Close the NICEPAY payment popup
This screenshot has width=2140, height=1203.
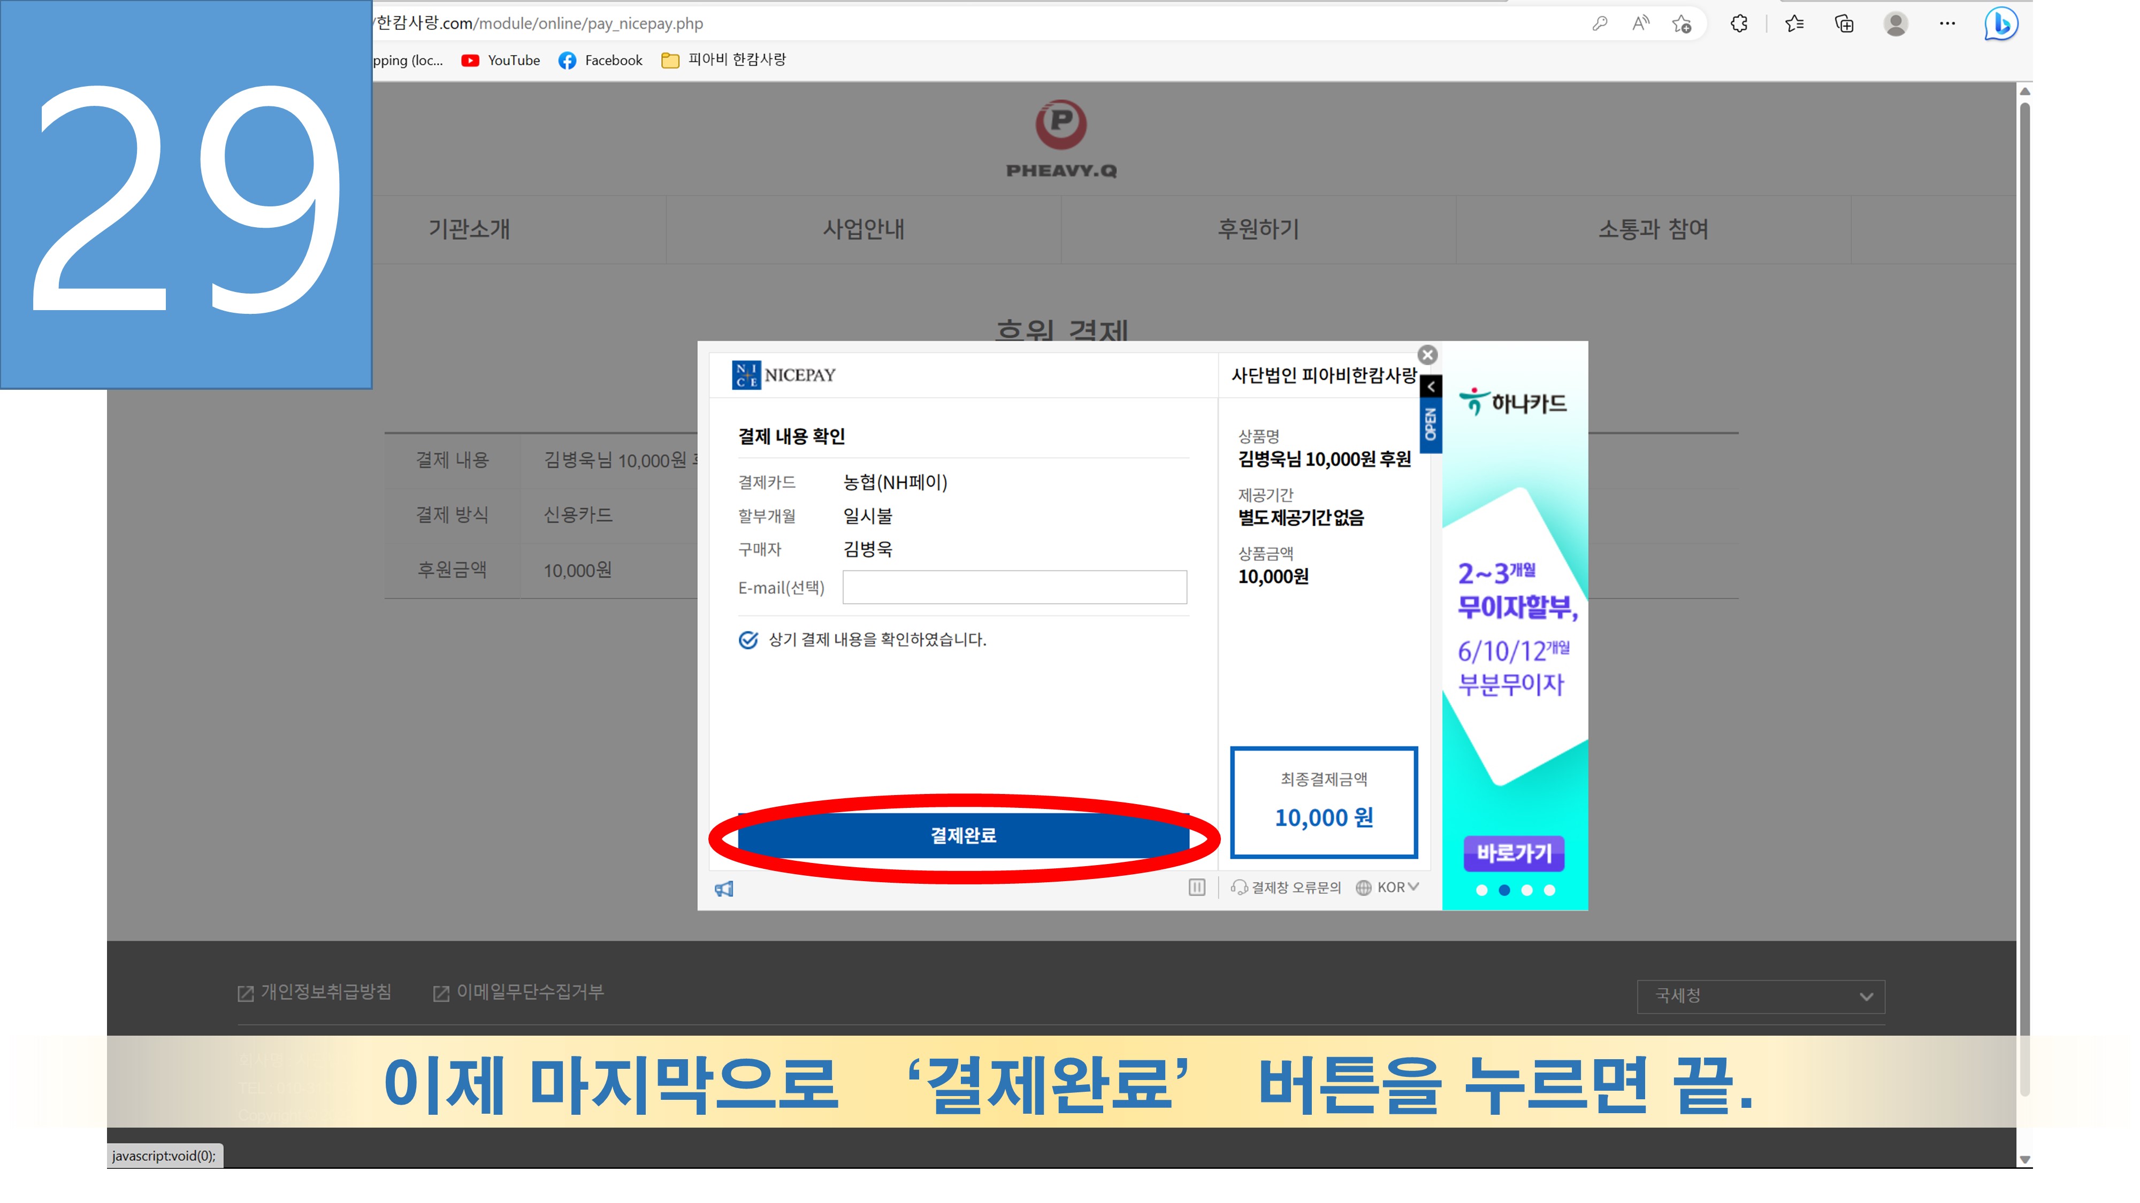click(x=1427, y=356)
